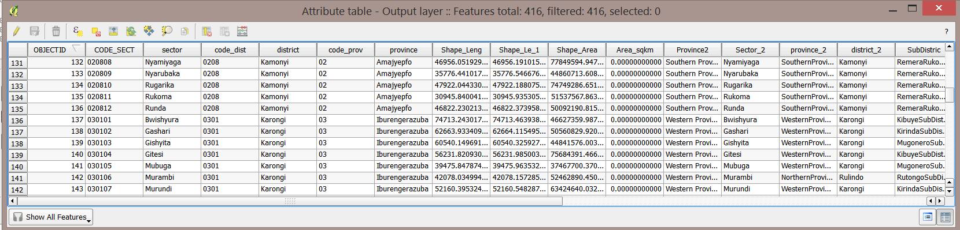Click Move selection to top icon
Image resolution: width=960 pixels, height=230 pixels.
[113, 31]
